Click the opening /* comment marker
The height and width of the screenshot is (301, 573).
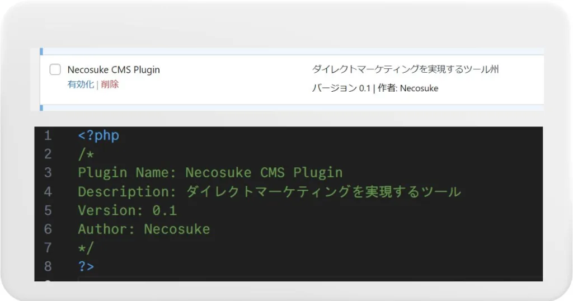pyautogui.click(x=86, y=154)
